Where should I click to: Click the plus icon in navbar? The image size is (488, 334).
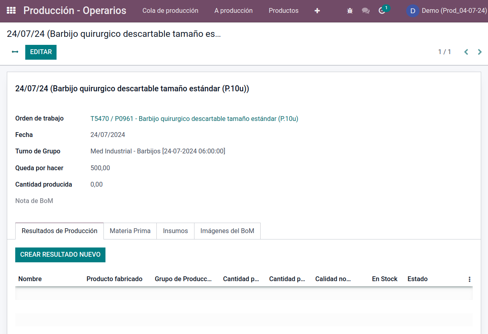317,11
